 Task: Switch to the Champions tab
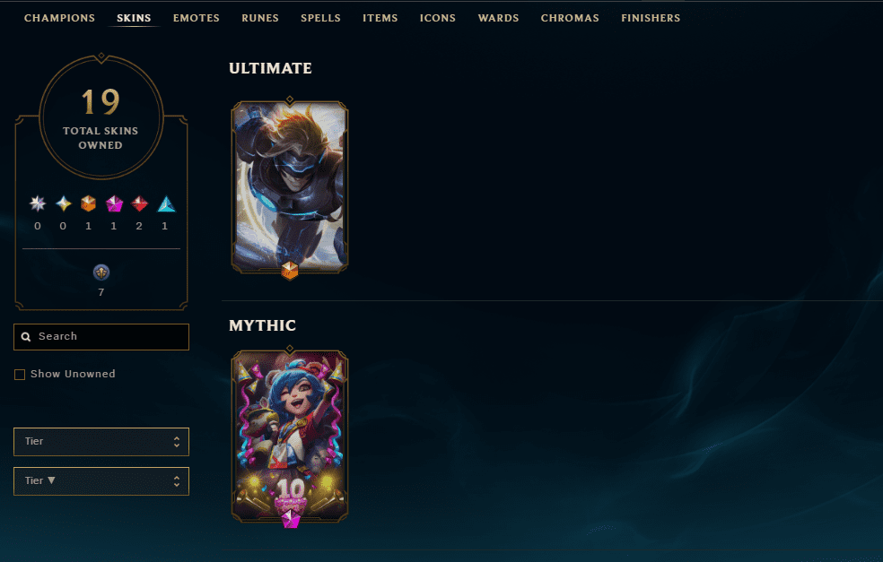tap(60, 18)
